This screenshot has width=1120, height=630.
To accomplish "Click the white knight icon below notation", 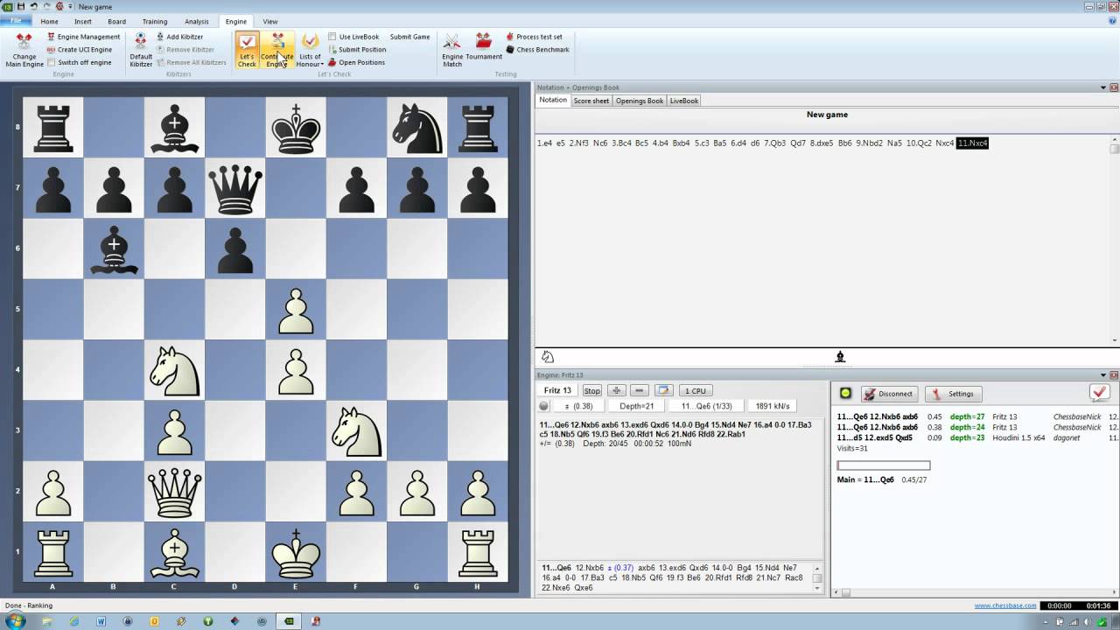I will coord(548,357).
